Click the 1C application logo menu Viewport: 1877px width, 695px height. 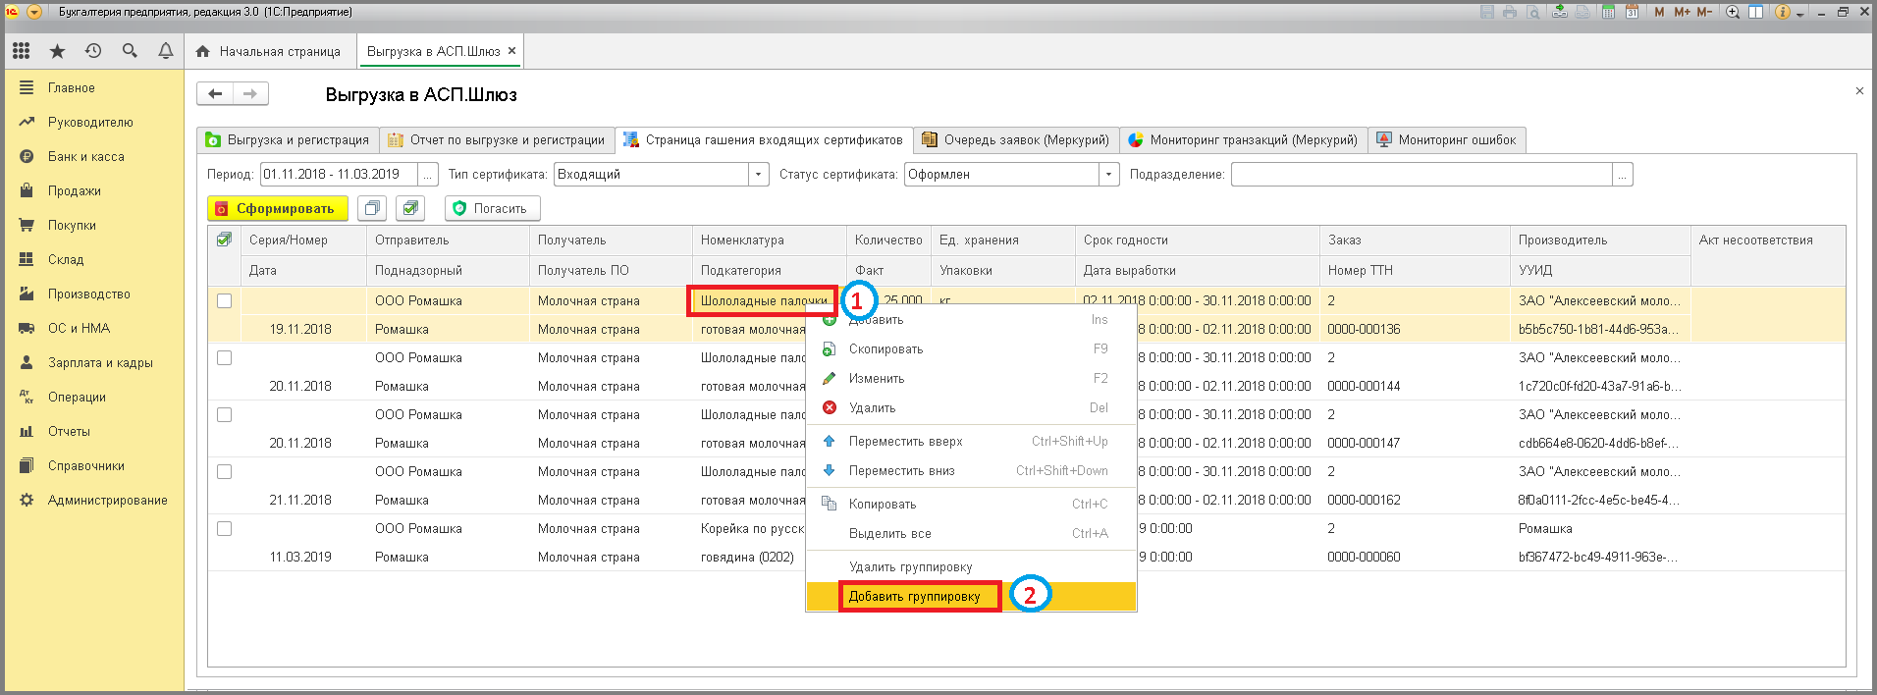[12, 12]
